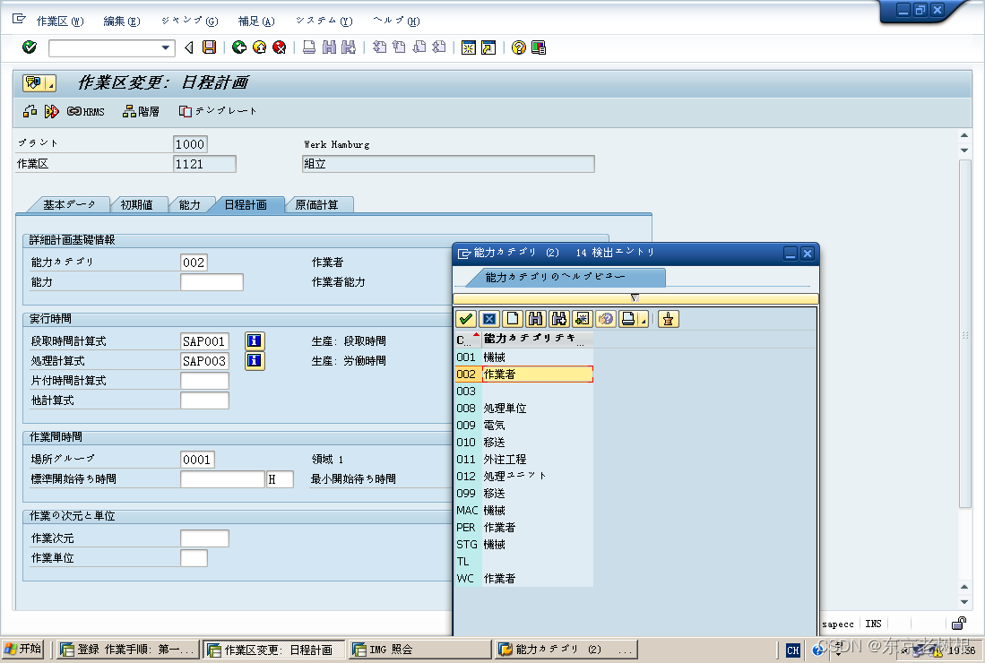Image resolution: width=985 pixels, height=663 pixels.
Task: Click the green Back arrow toolbar icon
Action: [x=238, y=49]
